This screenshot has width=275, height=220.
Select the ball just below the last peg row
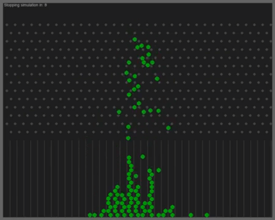click(128, 138)
